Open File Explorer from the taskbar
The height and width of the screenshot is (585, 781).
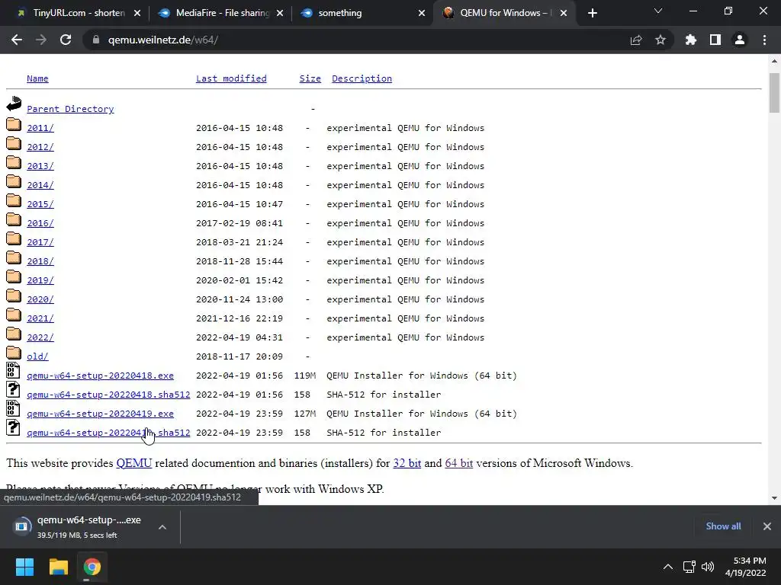tap(58, 567)
